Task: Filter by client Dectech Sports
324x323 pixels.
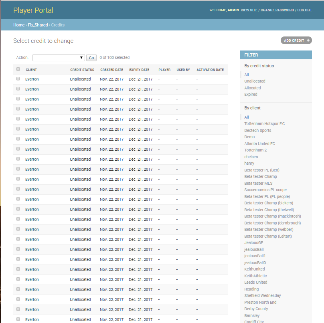Action: click(x=258, y=131)
